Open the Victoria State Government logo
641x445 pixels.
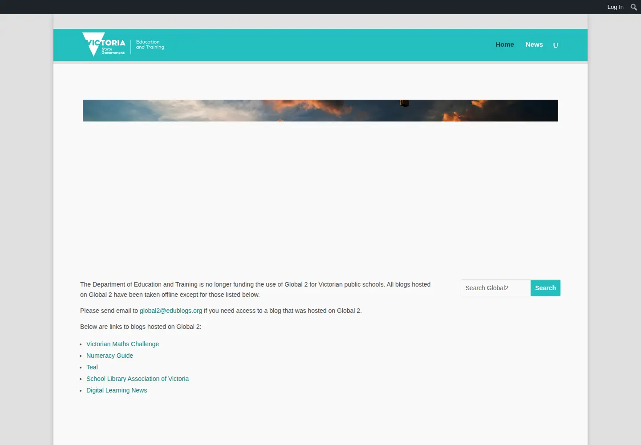click(x=123, y=44)
